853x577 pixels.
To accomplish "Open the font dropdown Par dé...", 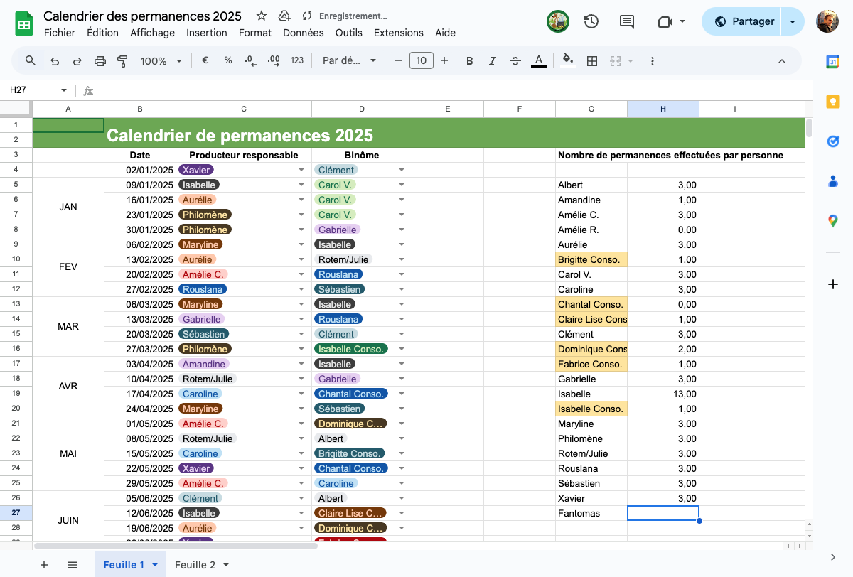I will click(x=349, y=61).
